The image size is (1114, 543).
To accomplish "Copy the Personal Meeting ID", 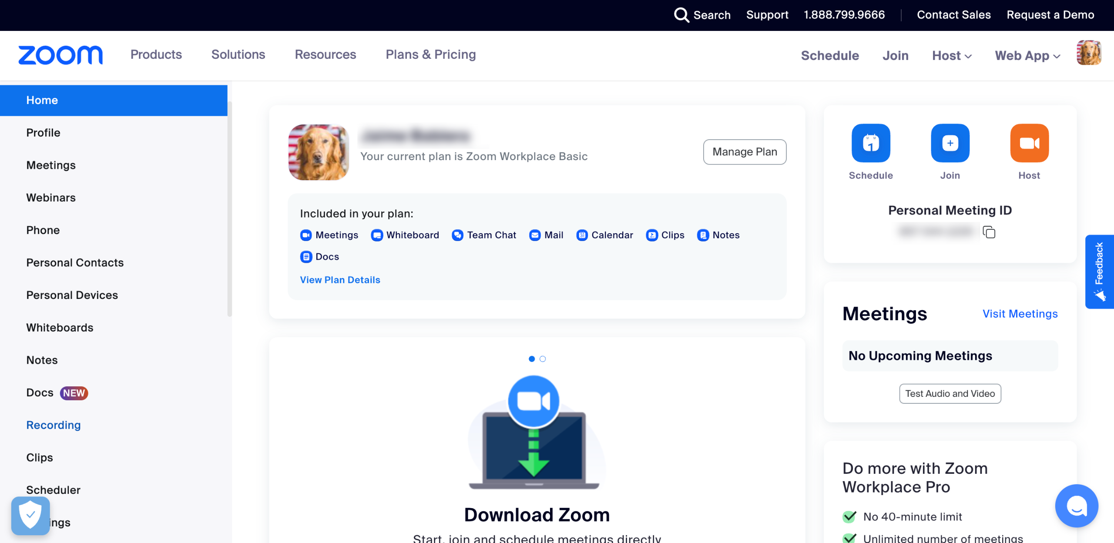I will click(x=989, y=232).
